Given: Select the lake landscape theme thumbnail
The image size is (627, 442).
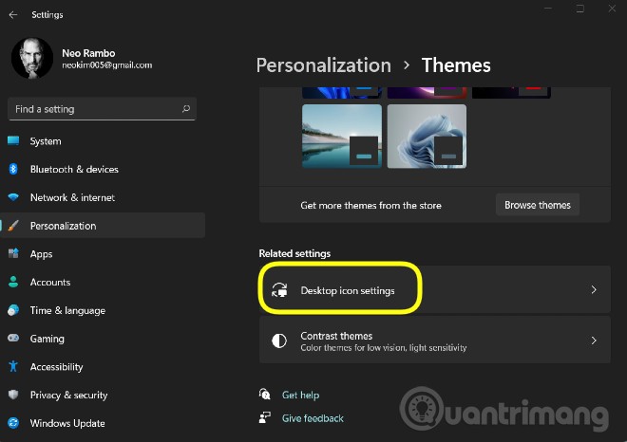Looking at the screenshot, I should [342, 137].
